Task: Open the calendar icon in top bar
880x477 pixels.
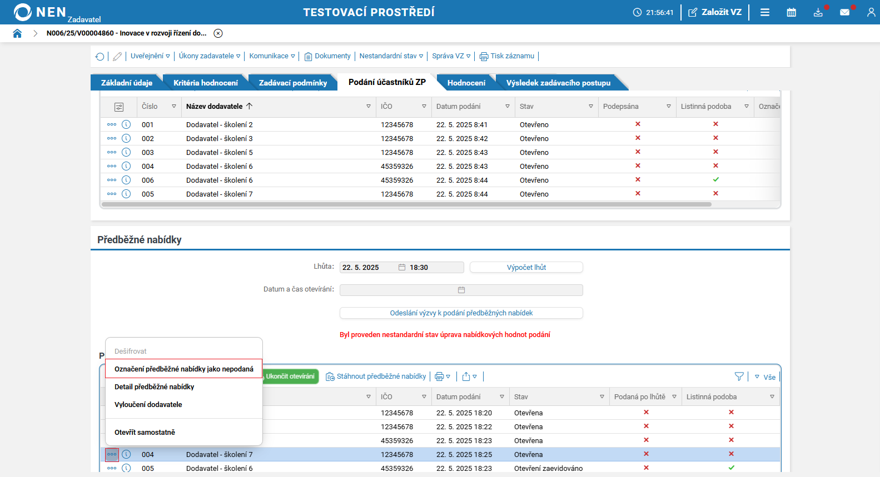Action: click(791, 12)
